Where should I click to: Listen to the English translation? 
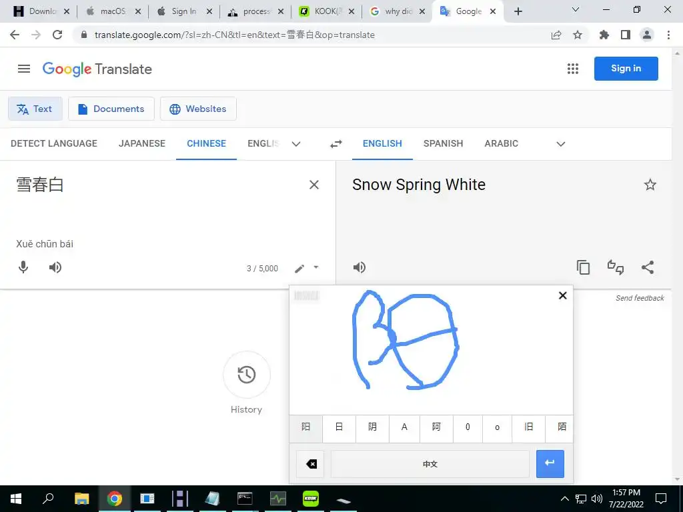click(360, 267)
